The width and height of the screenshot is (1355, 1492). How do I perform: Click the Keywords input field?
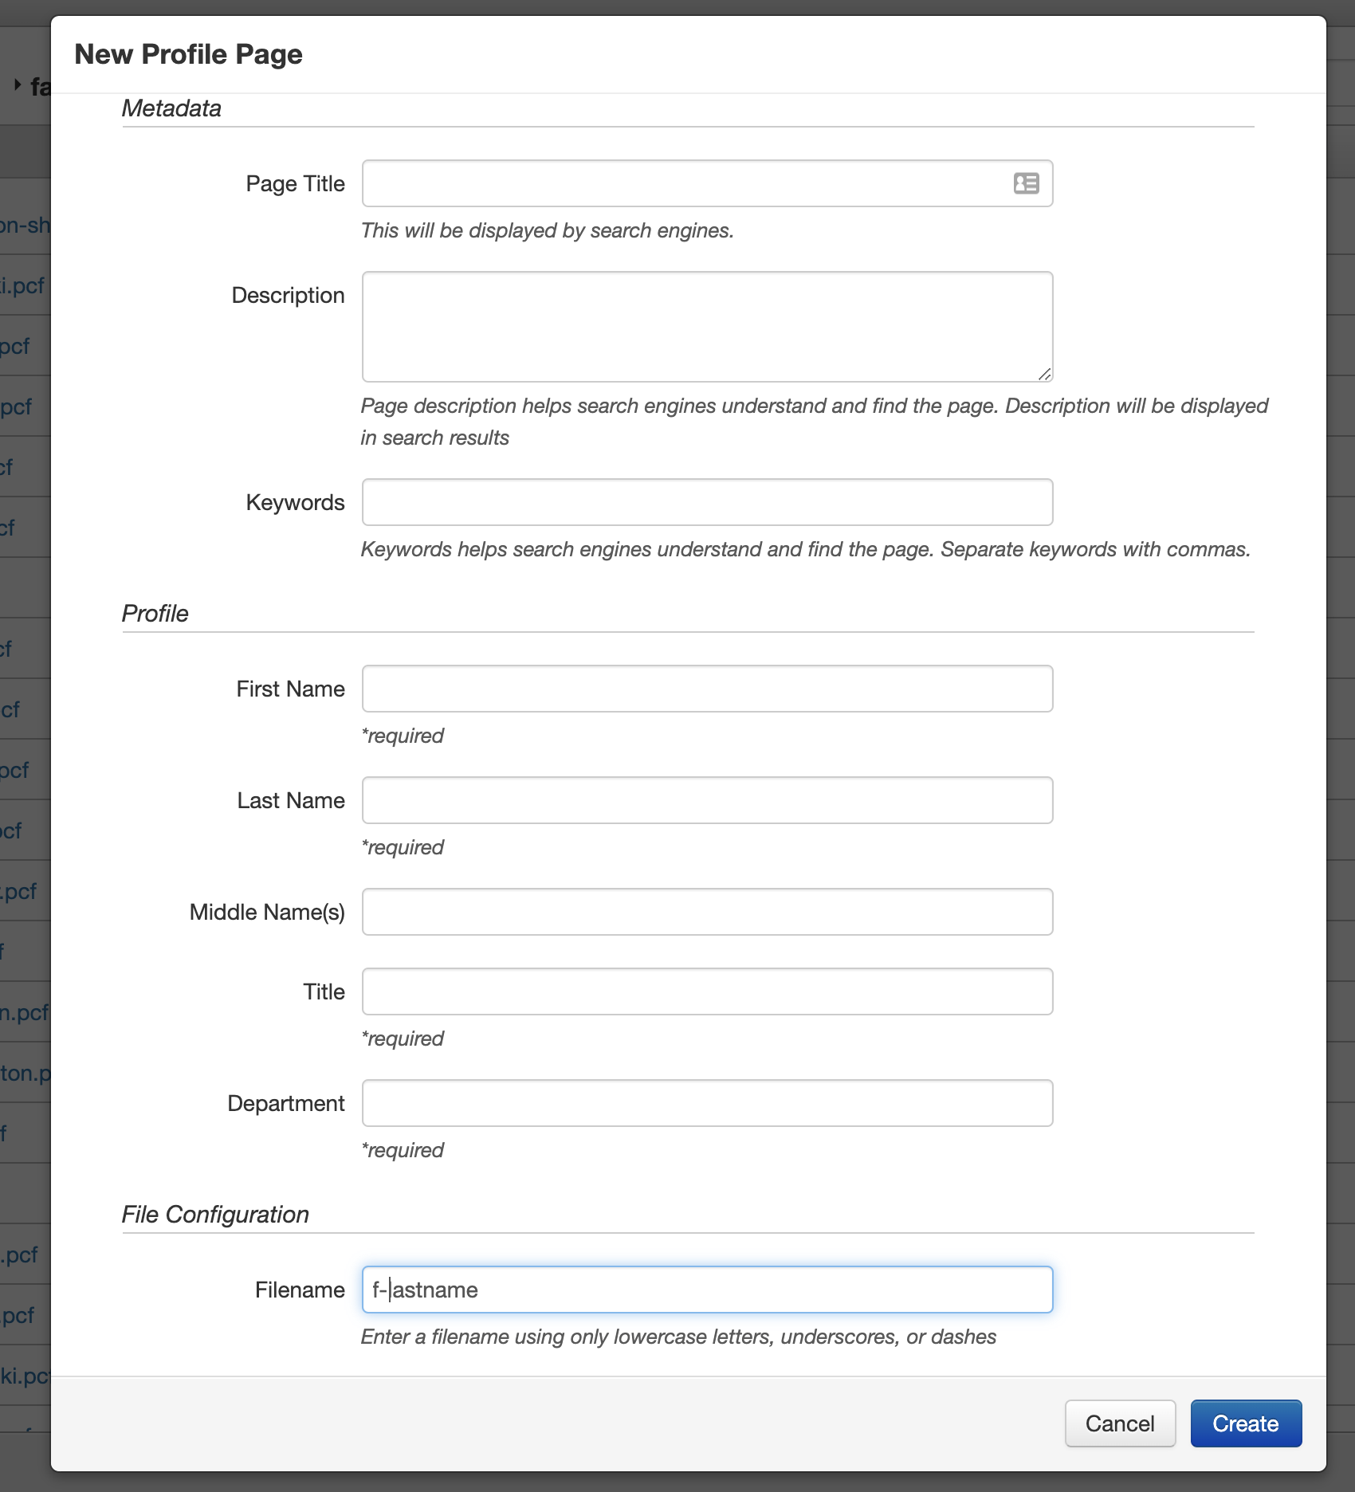point(707,502)
